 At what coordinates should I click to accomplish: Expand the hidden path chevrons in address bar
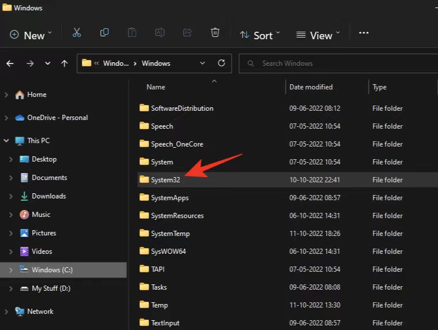pos(96,63)
